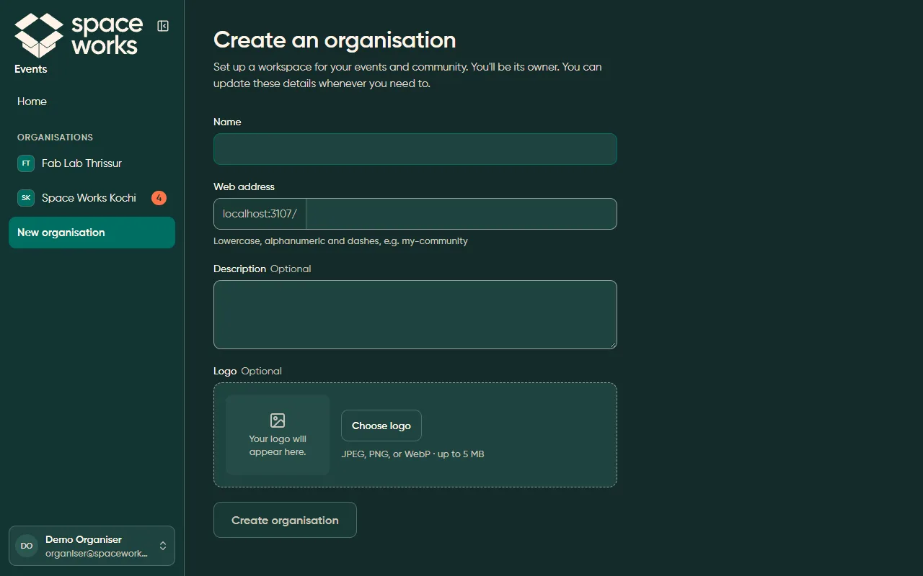Image resolution: width=923 pixels, height=576 pixels.
Task: Click the FT avatar for Fab Lab Thrissur
Action: click(x=26, y=163)
